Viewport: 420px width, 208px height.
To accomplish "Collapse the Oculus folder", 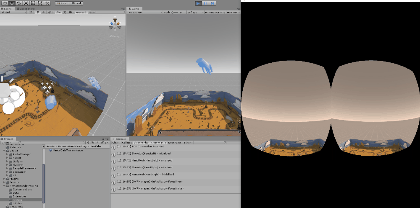I will pyautogui.click(x=4, y=151).
